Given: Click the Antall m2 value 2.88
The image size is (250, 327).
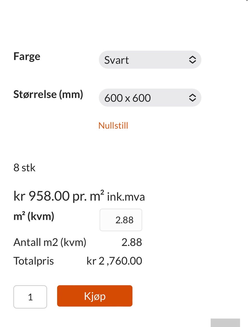Looking at the screenshot, I should pyautogui.click(x=132, y=242).
